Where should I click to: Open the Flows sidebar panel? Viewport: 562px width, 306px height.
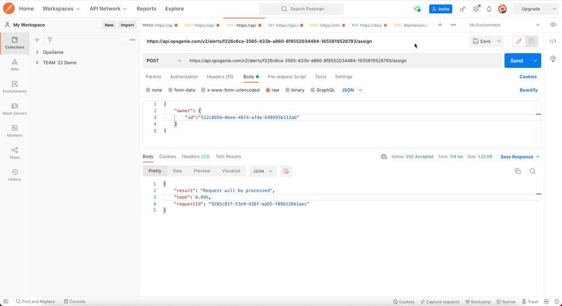coord(15,153)
